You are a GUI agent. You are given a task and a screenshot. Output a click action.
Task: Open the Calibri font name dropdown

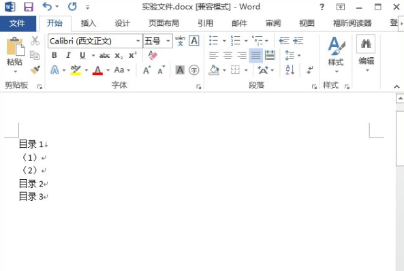pyautogui.click(x=138, y=41)
